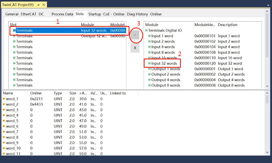The height and width of the screenshot is (163, 272).
Task: Click the H icon beside Outnput 8 words
Action: pyautogui.click(x=149, y=85)
